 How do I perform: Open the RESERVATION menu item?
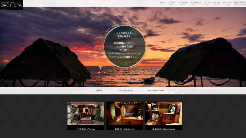click(x=240, y=3)
